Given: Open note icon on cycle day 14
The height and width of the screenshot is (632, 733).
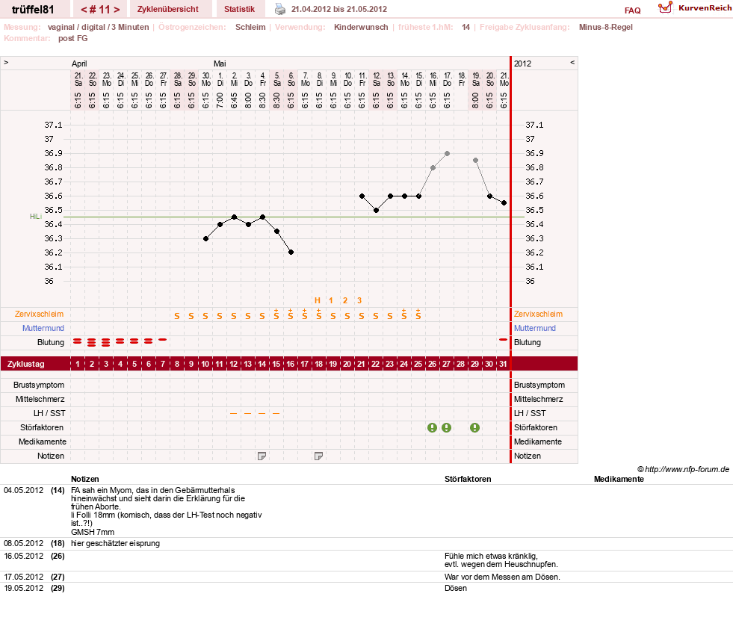Looking at the screenshot, I should coord(262,456).
